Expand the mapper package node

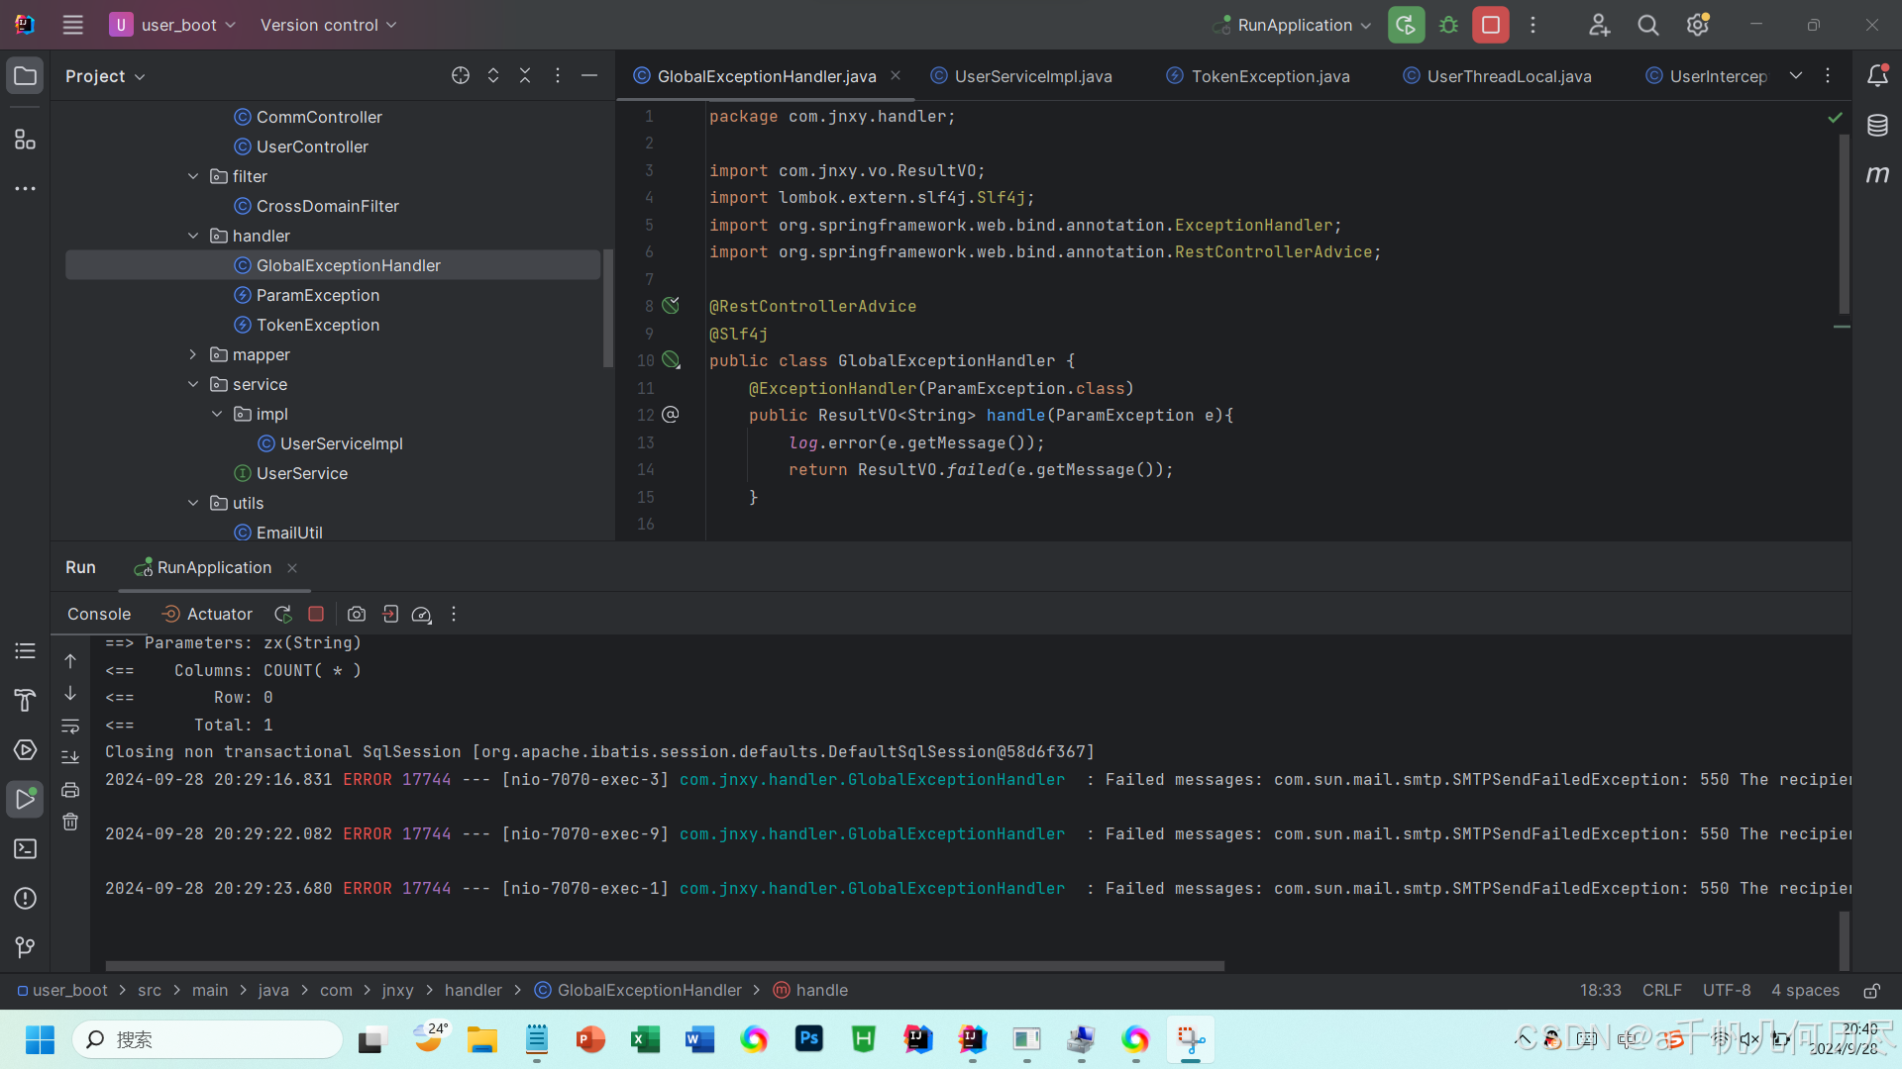tap(193, 354)
